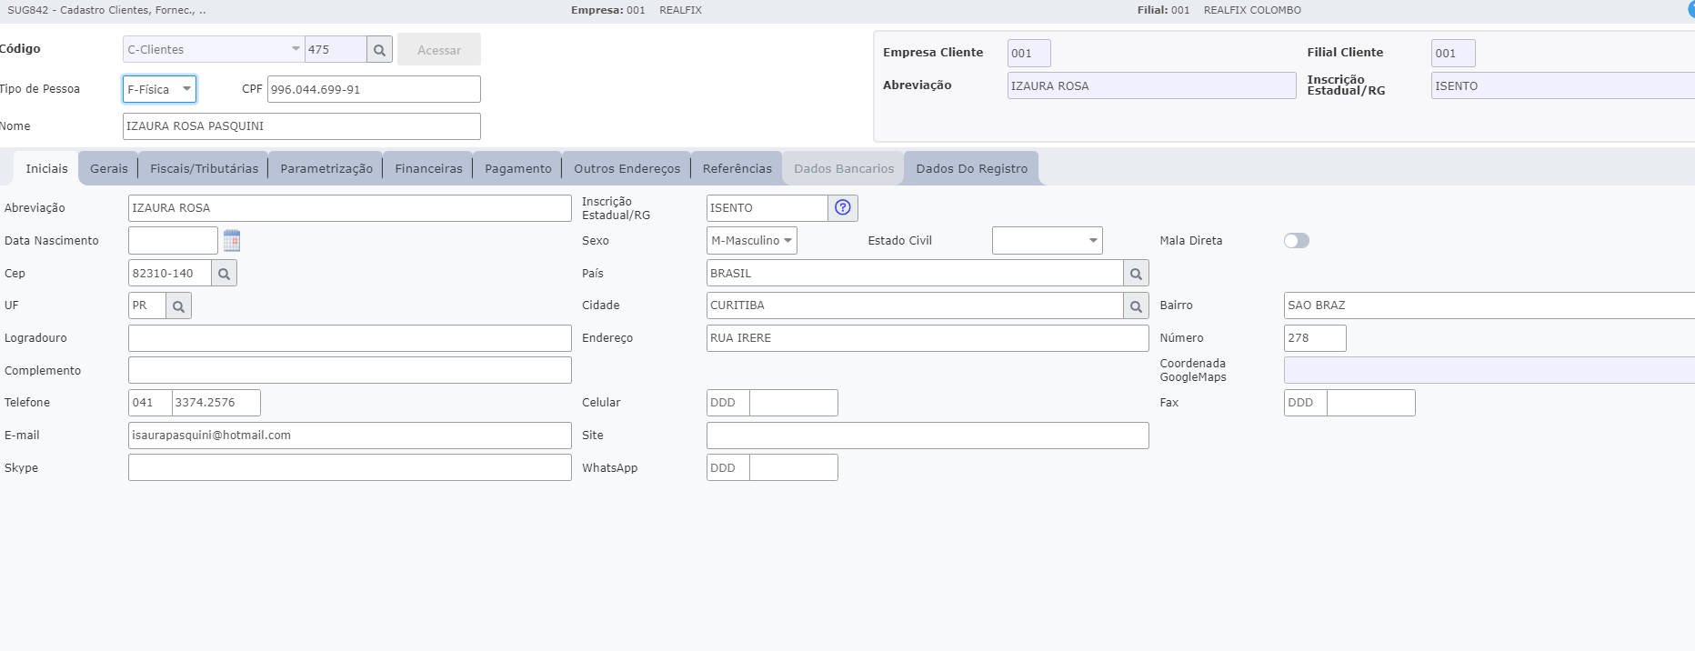Click the search icon beside code 475

(379, 50)
